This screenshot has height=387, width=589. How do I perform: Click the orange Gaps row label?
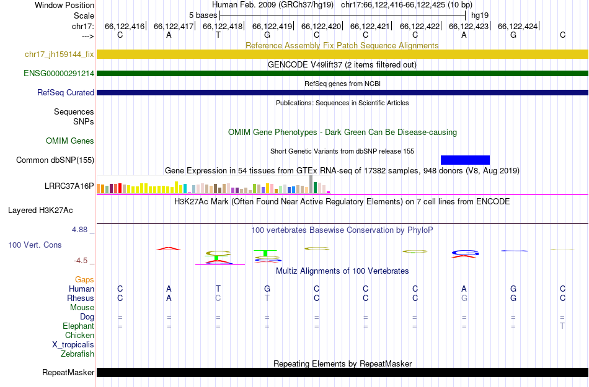(84, 280)
